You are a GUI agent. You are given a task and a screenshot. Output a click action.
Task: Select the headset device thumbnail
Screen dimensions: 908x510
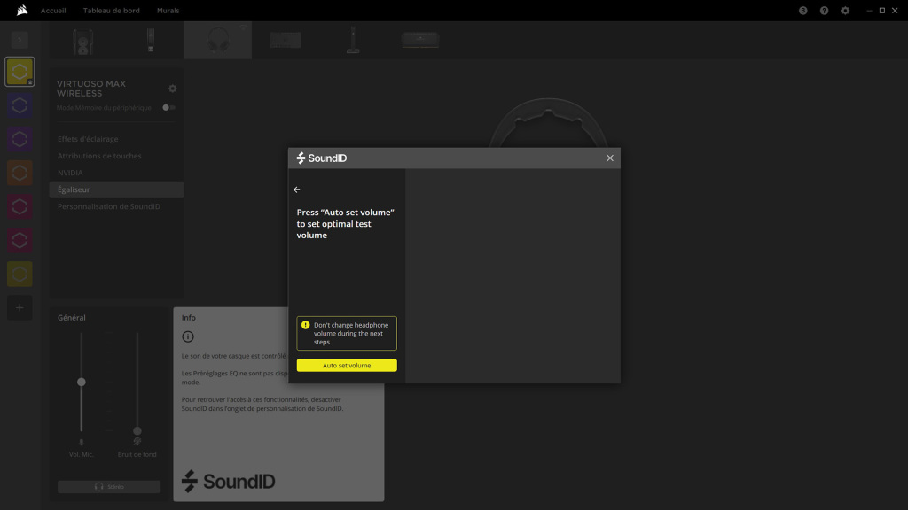click(218, 41)
